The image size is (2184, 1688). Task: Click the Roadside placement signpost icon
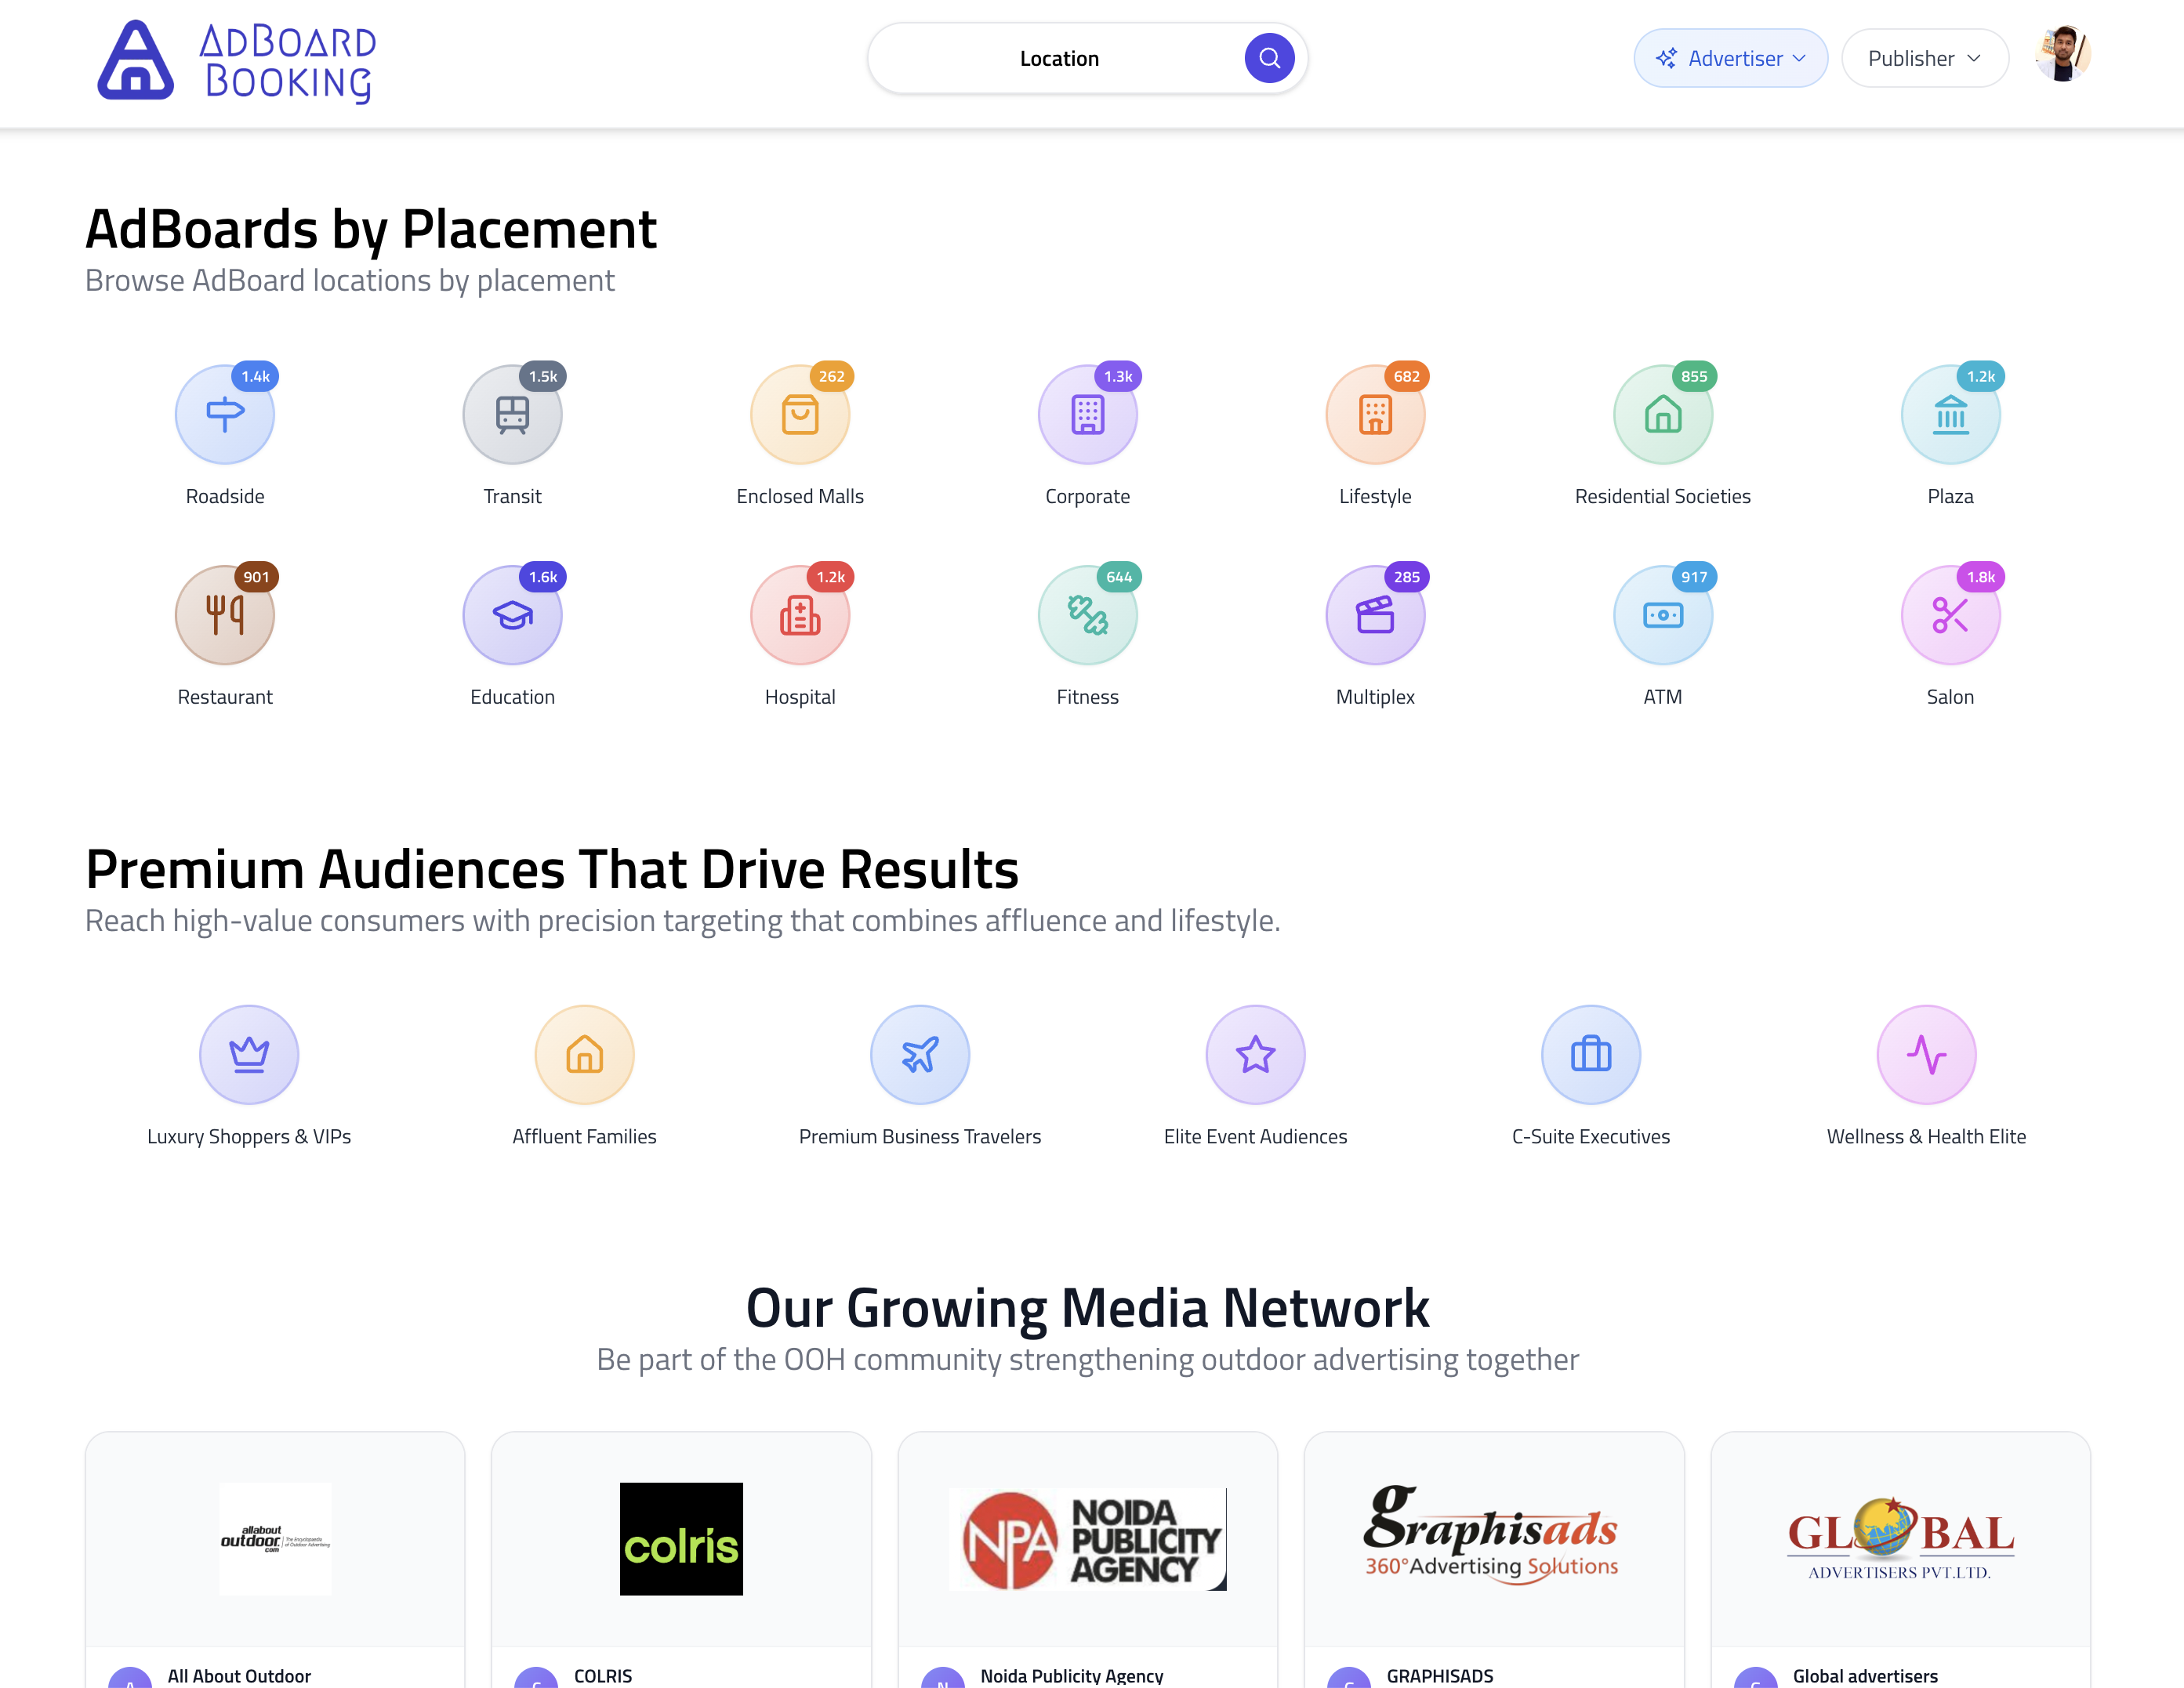[225, 415]
